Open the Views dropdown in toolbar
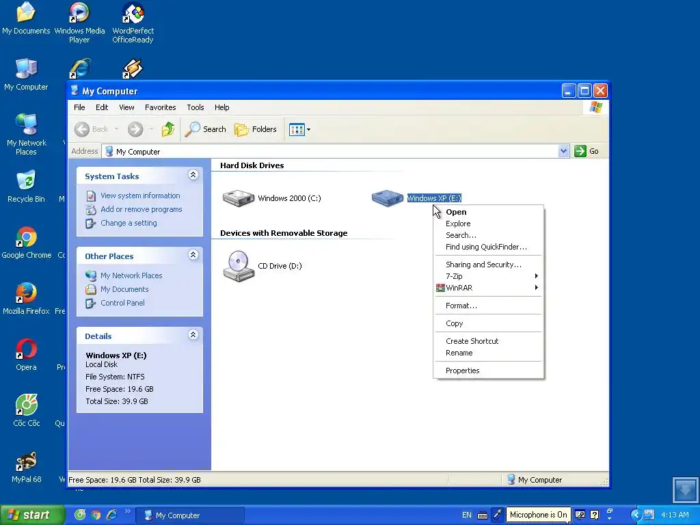This screenshot has height=525, width=700. pos(299,129)
